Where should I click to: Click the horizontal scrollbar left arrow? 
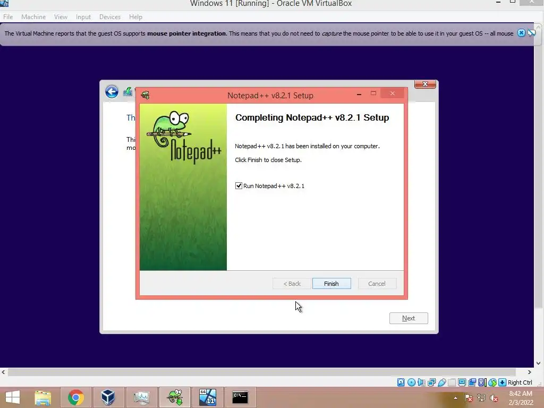point(3,372)
